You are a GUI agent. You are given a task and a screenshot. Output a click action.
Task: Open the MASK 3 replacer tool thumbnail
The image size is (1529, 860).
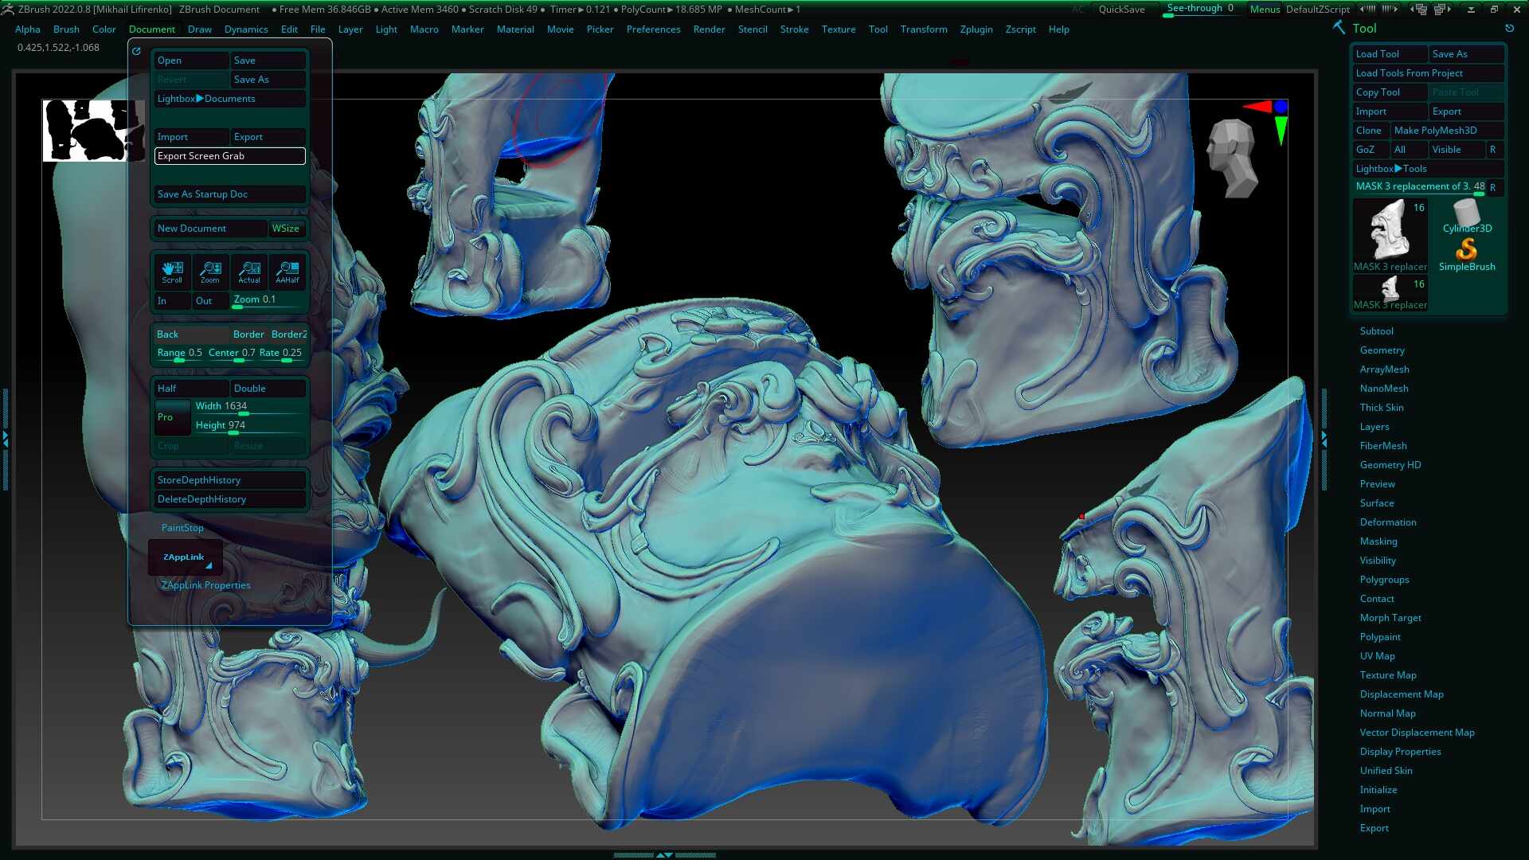[1390, 231]
